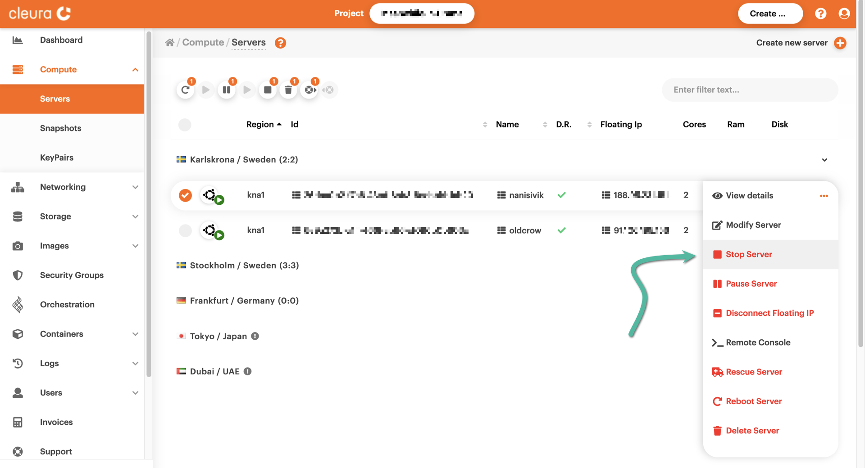
Task: Select Remote Console in the action menu
Action: point(758,342)
